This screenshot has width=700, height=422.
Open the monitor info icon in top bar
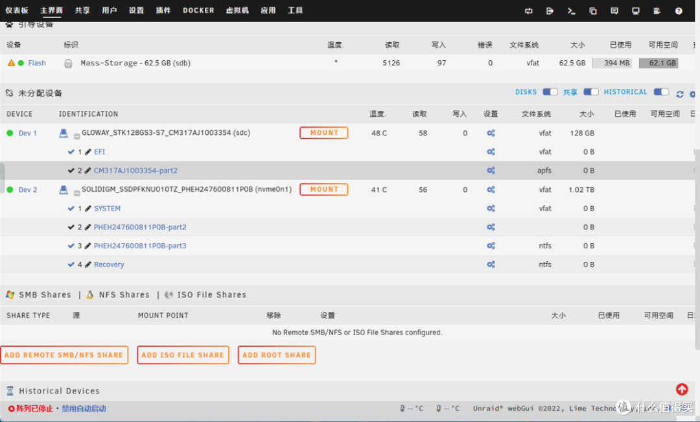point(636,11)
